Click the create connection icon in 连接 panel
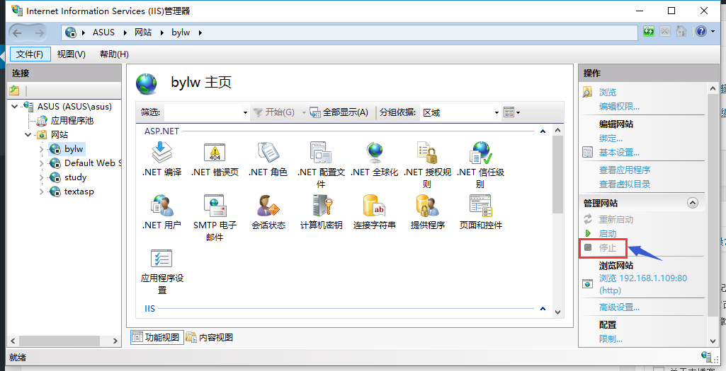 tap(14, 90)
